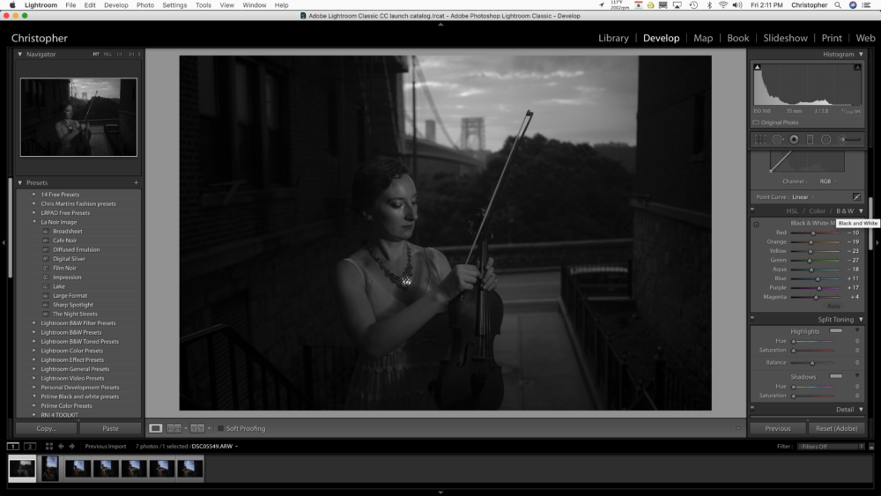The height and width of the screenshot is (496, 881).
Task: Click the Reset (Adobe) button
Action: (x=837, y=428)
